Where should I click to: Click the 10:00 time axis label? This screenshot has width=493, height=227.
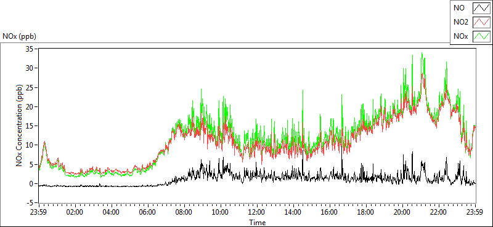click(x=221, y=212)
